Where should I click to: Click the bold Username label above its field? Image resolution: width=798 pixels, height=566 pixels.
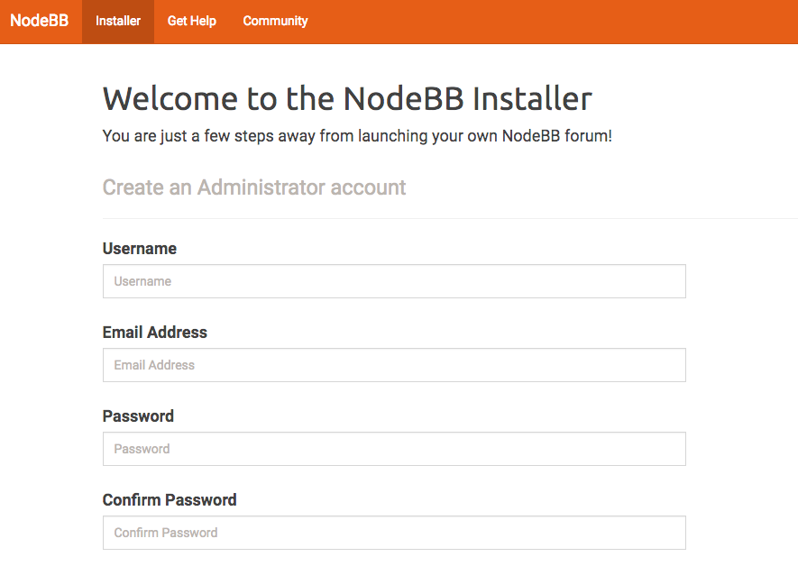(x=140, y=249)
